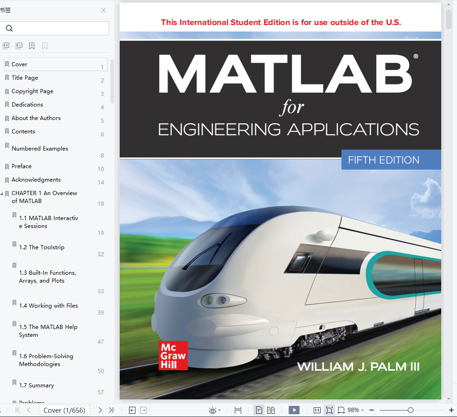Open the 1.7 Summary bookmark

[37, 385]
